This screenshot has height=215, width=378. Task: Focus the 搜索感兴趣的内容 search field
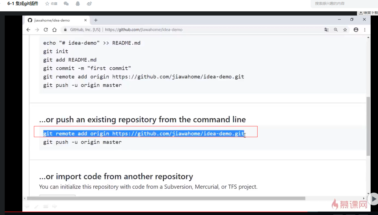[345, 4]
